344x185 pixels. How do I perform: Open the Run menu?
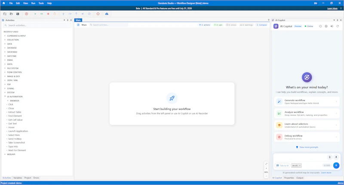[x=33, y=3]
